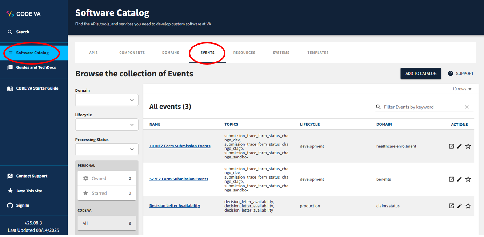Switch to the Systems tab
The height and width of the screenshot is (237, 484).
pyautogui.click(x=281, y=53)
